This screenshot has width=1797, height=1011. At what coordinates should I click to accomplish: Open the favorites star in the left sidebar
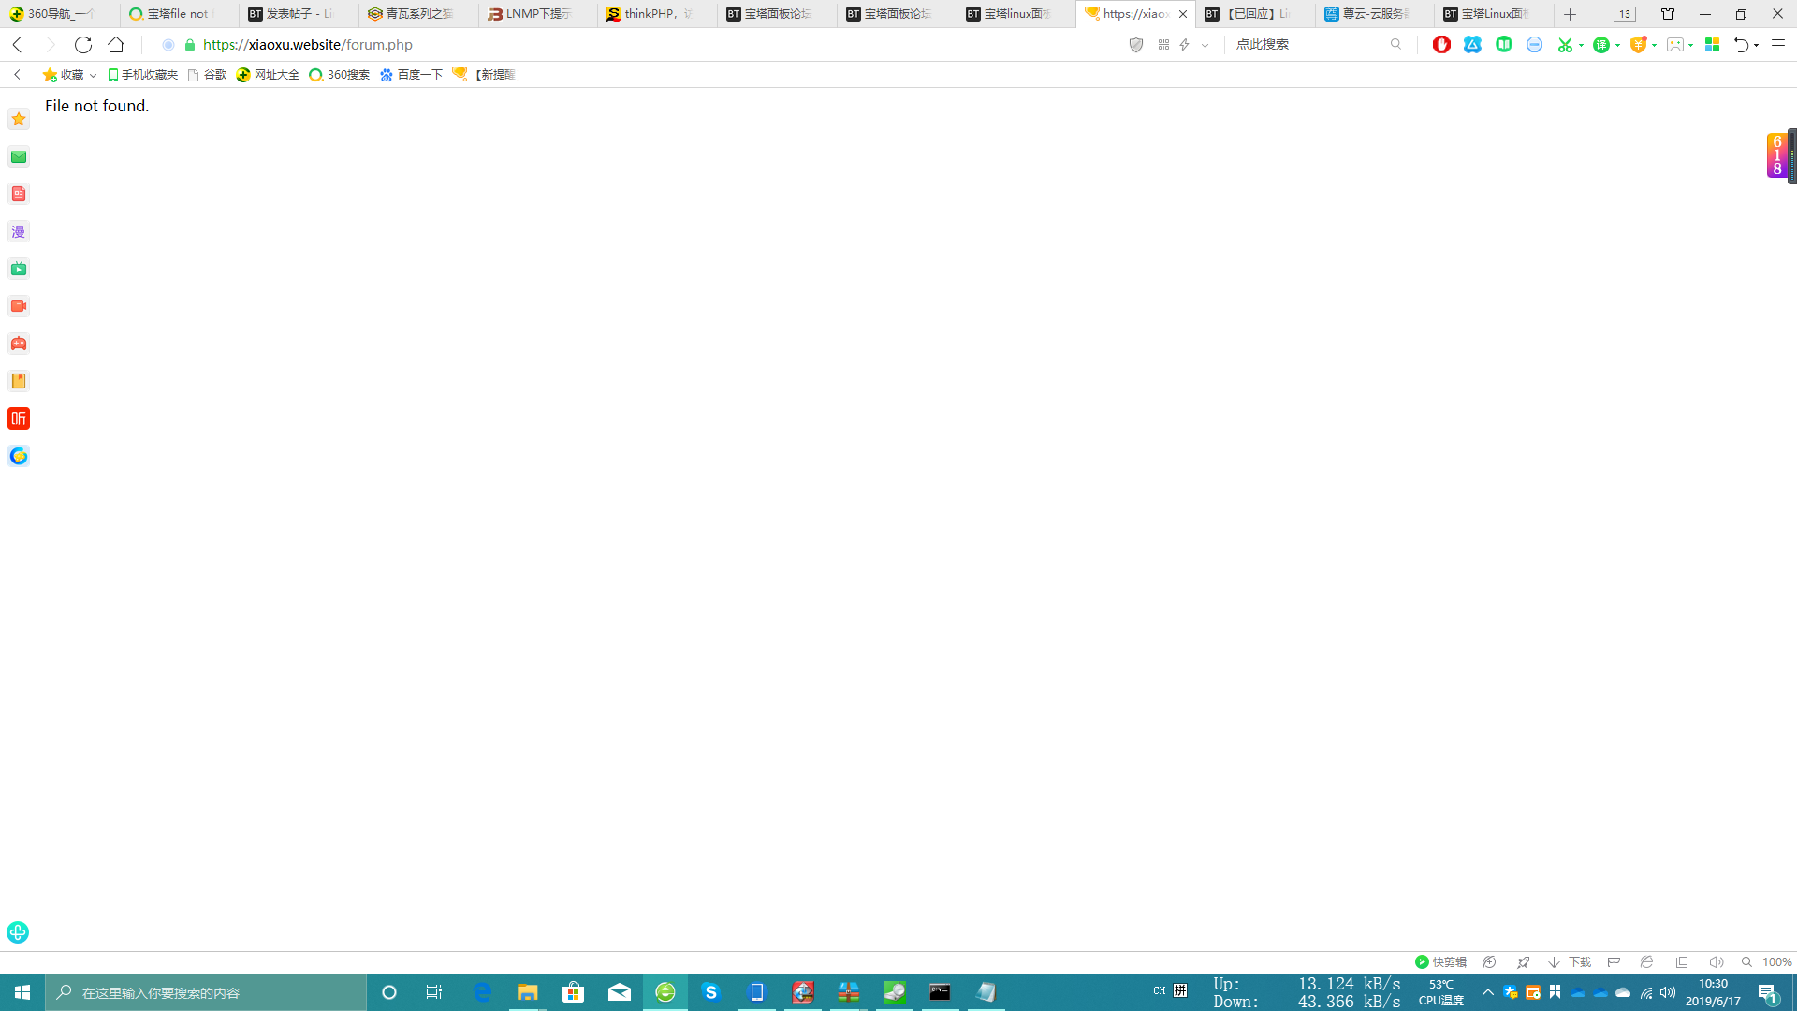pos(19,119)
